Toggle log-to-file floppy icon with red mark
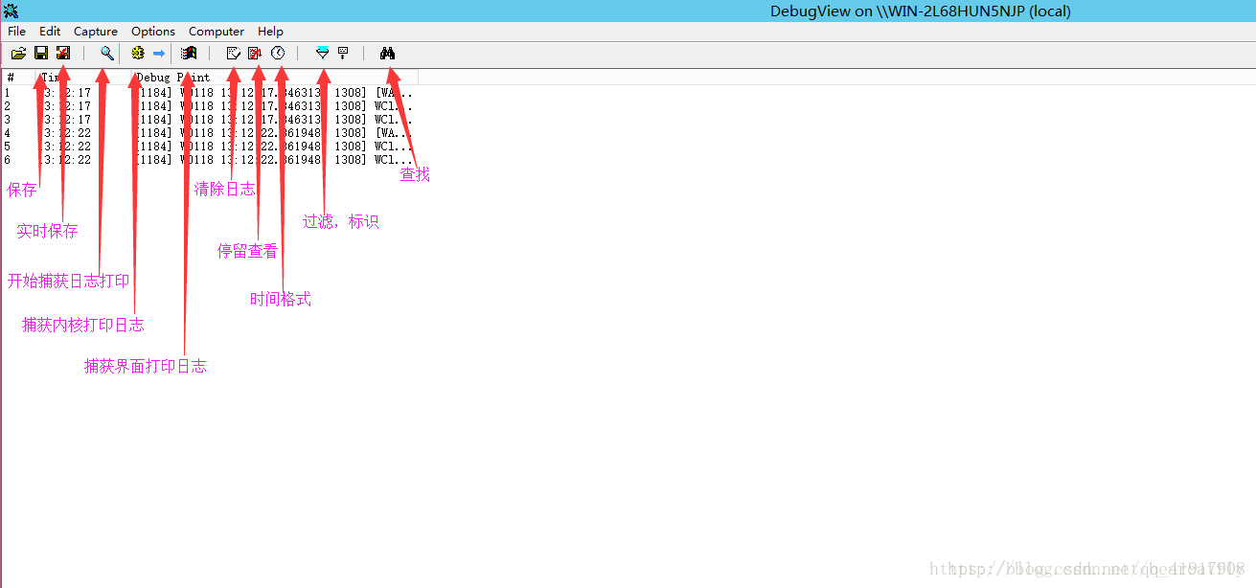The image size is (1256, 588). (x=63, y=54)
